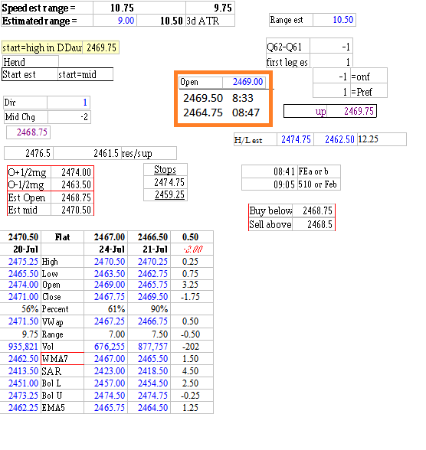
Task: Select the =onf label cell
Action: (369, 77)
